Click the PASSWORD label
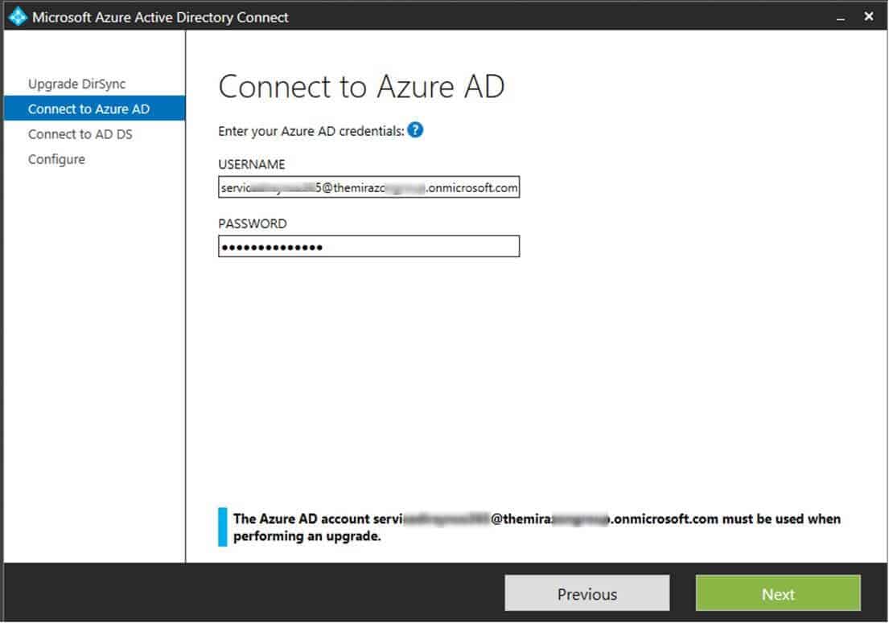This screenshot has height=623, width=889. [253, 223]
